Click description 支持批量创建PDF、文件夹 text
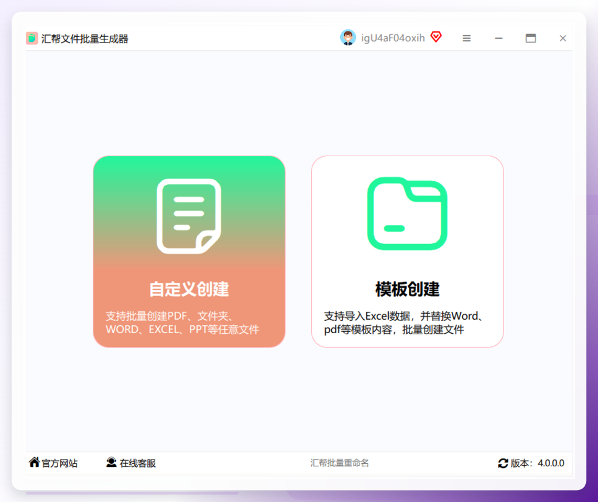This screenshot has height=502, width=598. point(183,323)
